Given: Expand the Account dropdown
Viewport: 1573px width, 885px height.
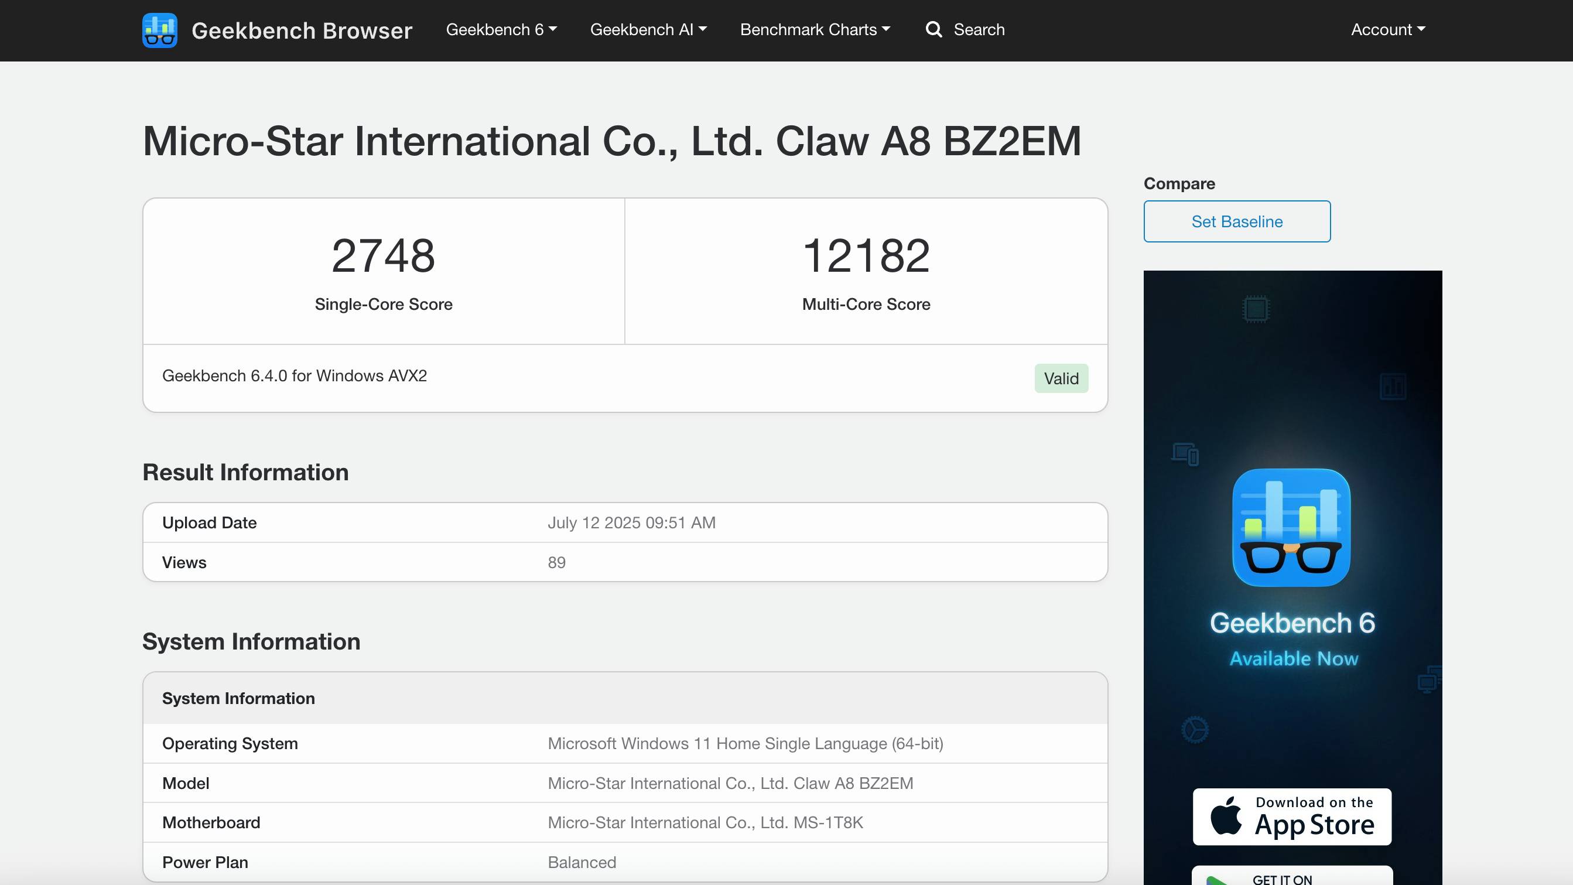Looking at the screenshot, I should click(1388, 29).
